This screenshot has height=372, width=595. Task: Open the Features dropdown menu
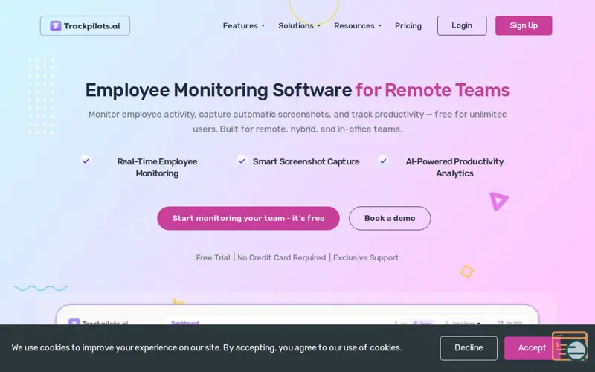point(244,26)
